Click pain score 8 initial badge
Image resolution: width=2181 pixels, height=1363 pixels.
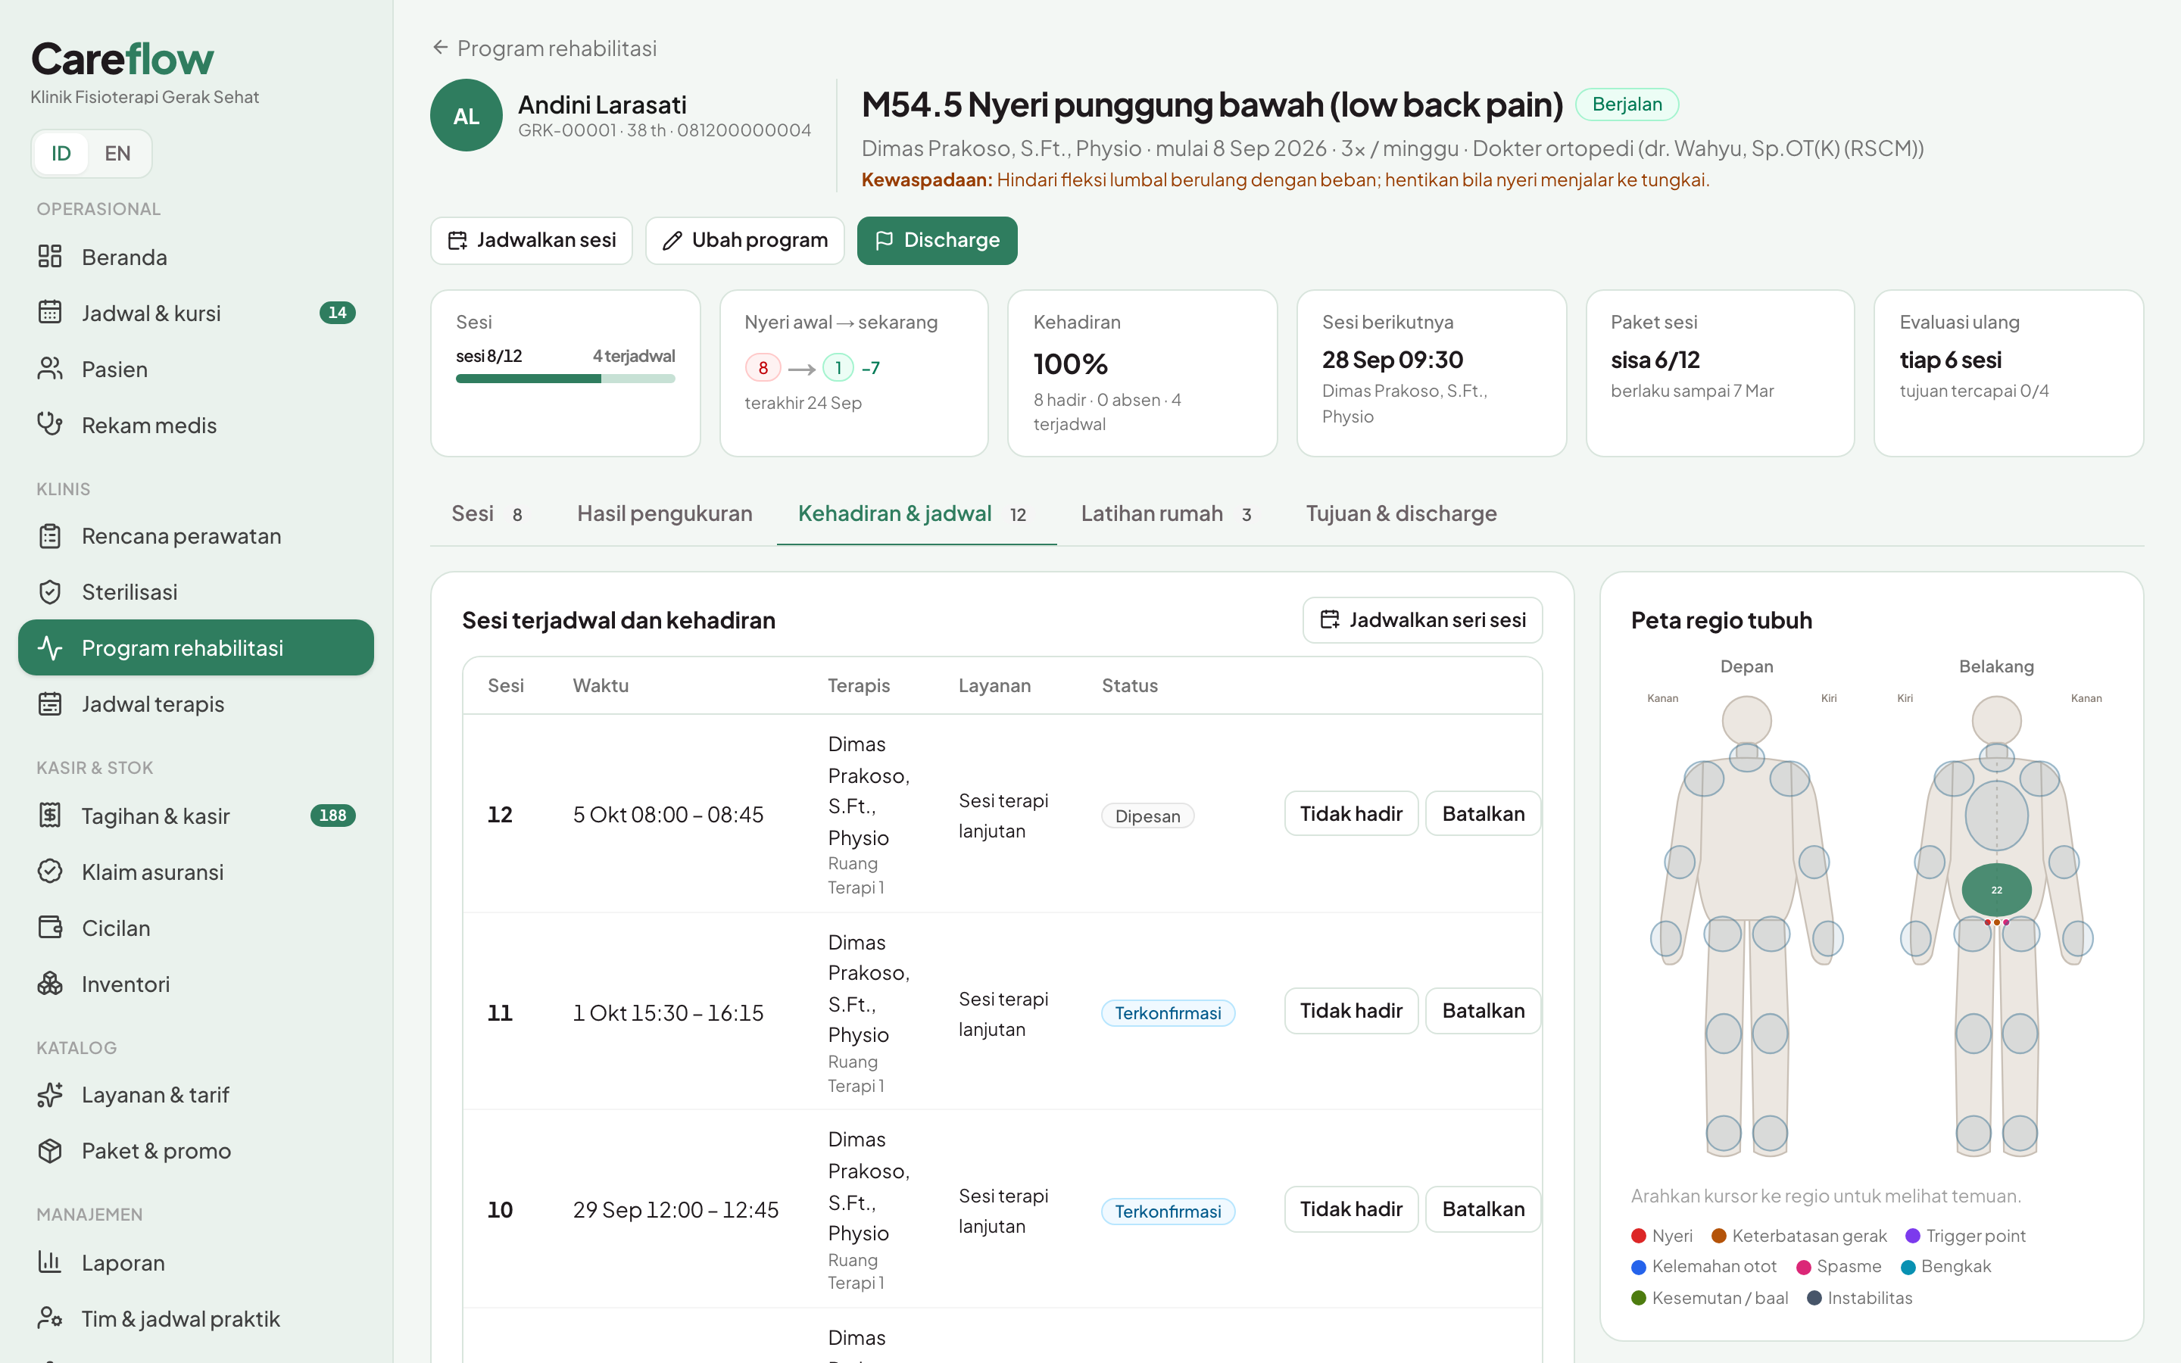[763, 368]
